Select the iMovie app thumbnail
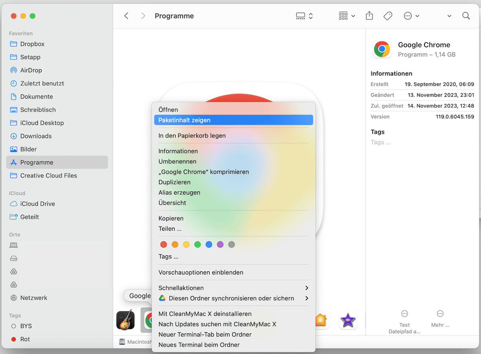Image resolution: width=481 pixels, height=354 pixels. [348, 320]
